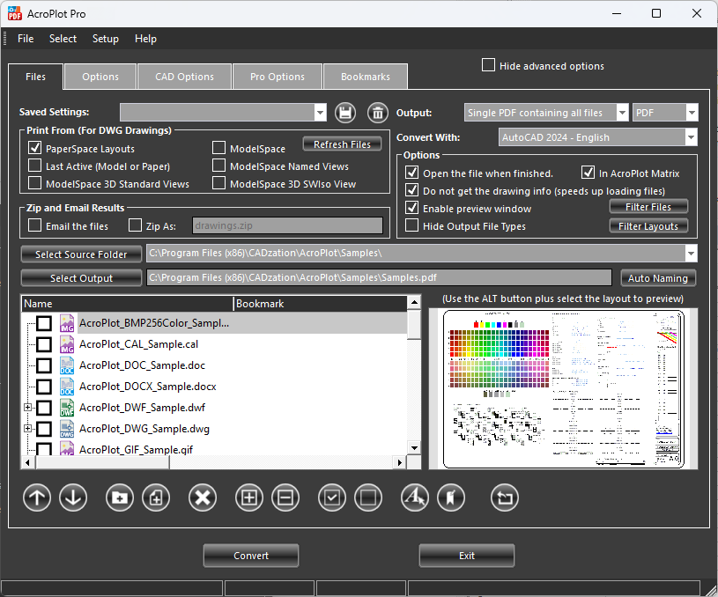Screen dimensions: 718x597
Task: Click the Convert button
Action: coord(251,556)
